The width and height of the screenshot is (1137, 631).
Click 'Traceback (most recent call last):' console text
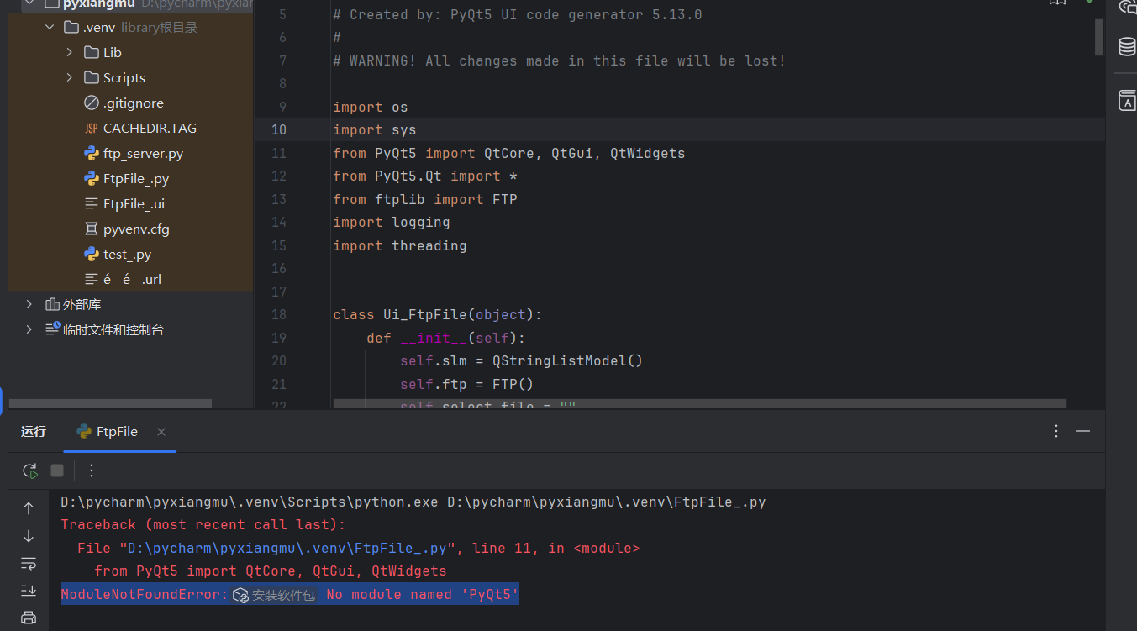coord(203,525)
